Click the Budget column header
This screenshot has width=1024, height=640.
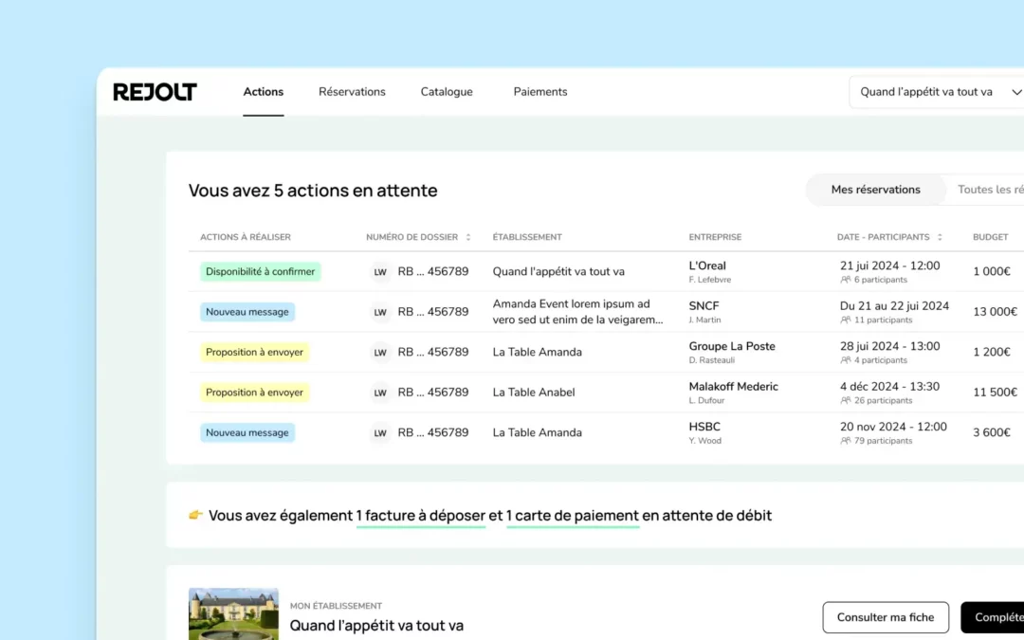coord(990,237)
